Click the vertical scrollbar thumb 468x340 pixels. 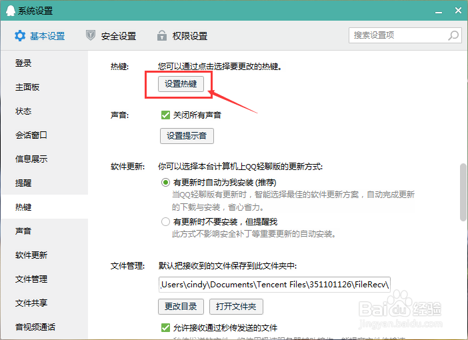pos(463,192)
